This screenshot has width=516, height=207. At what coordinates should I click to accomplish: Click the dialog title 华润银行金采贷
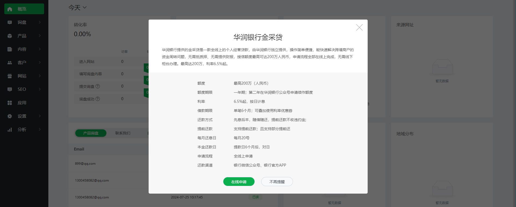(x=258, y=37)
